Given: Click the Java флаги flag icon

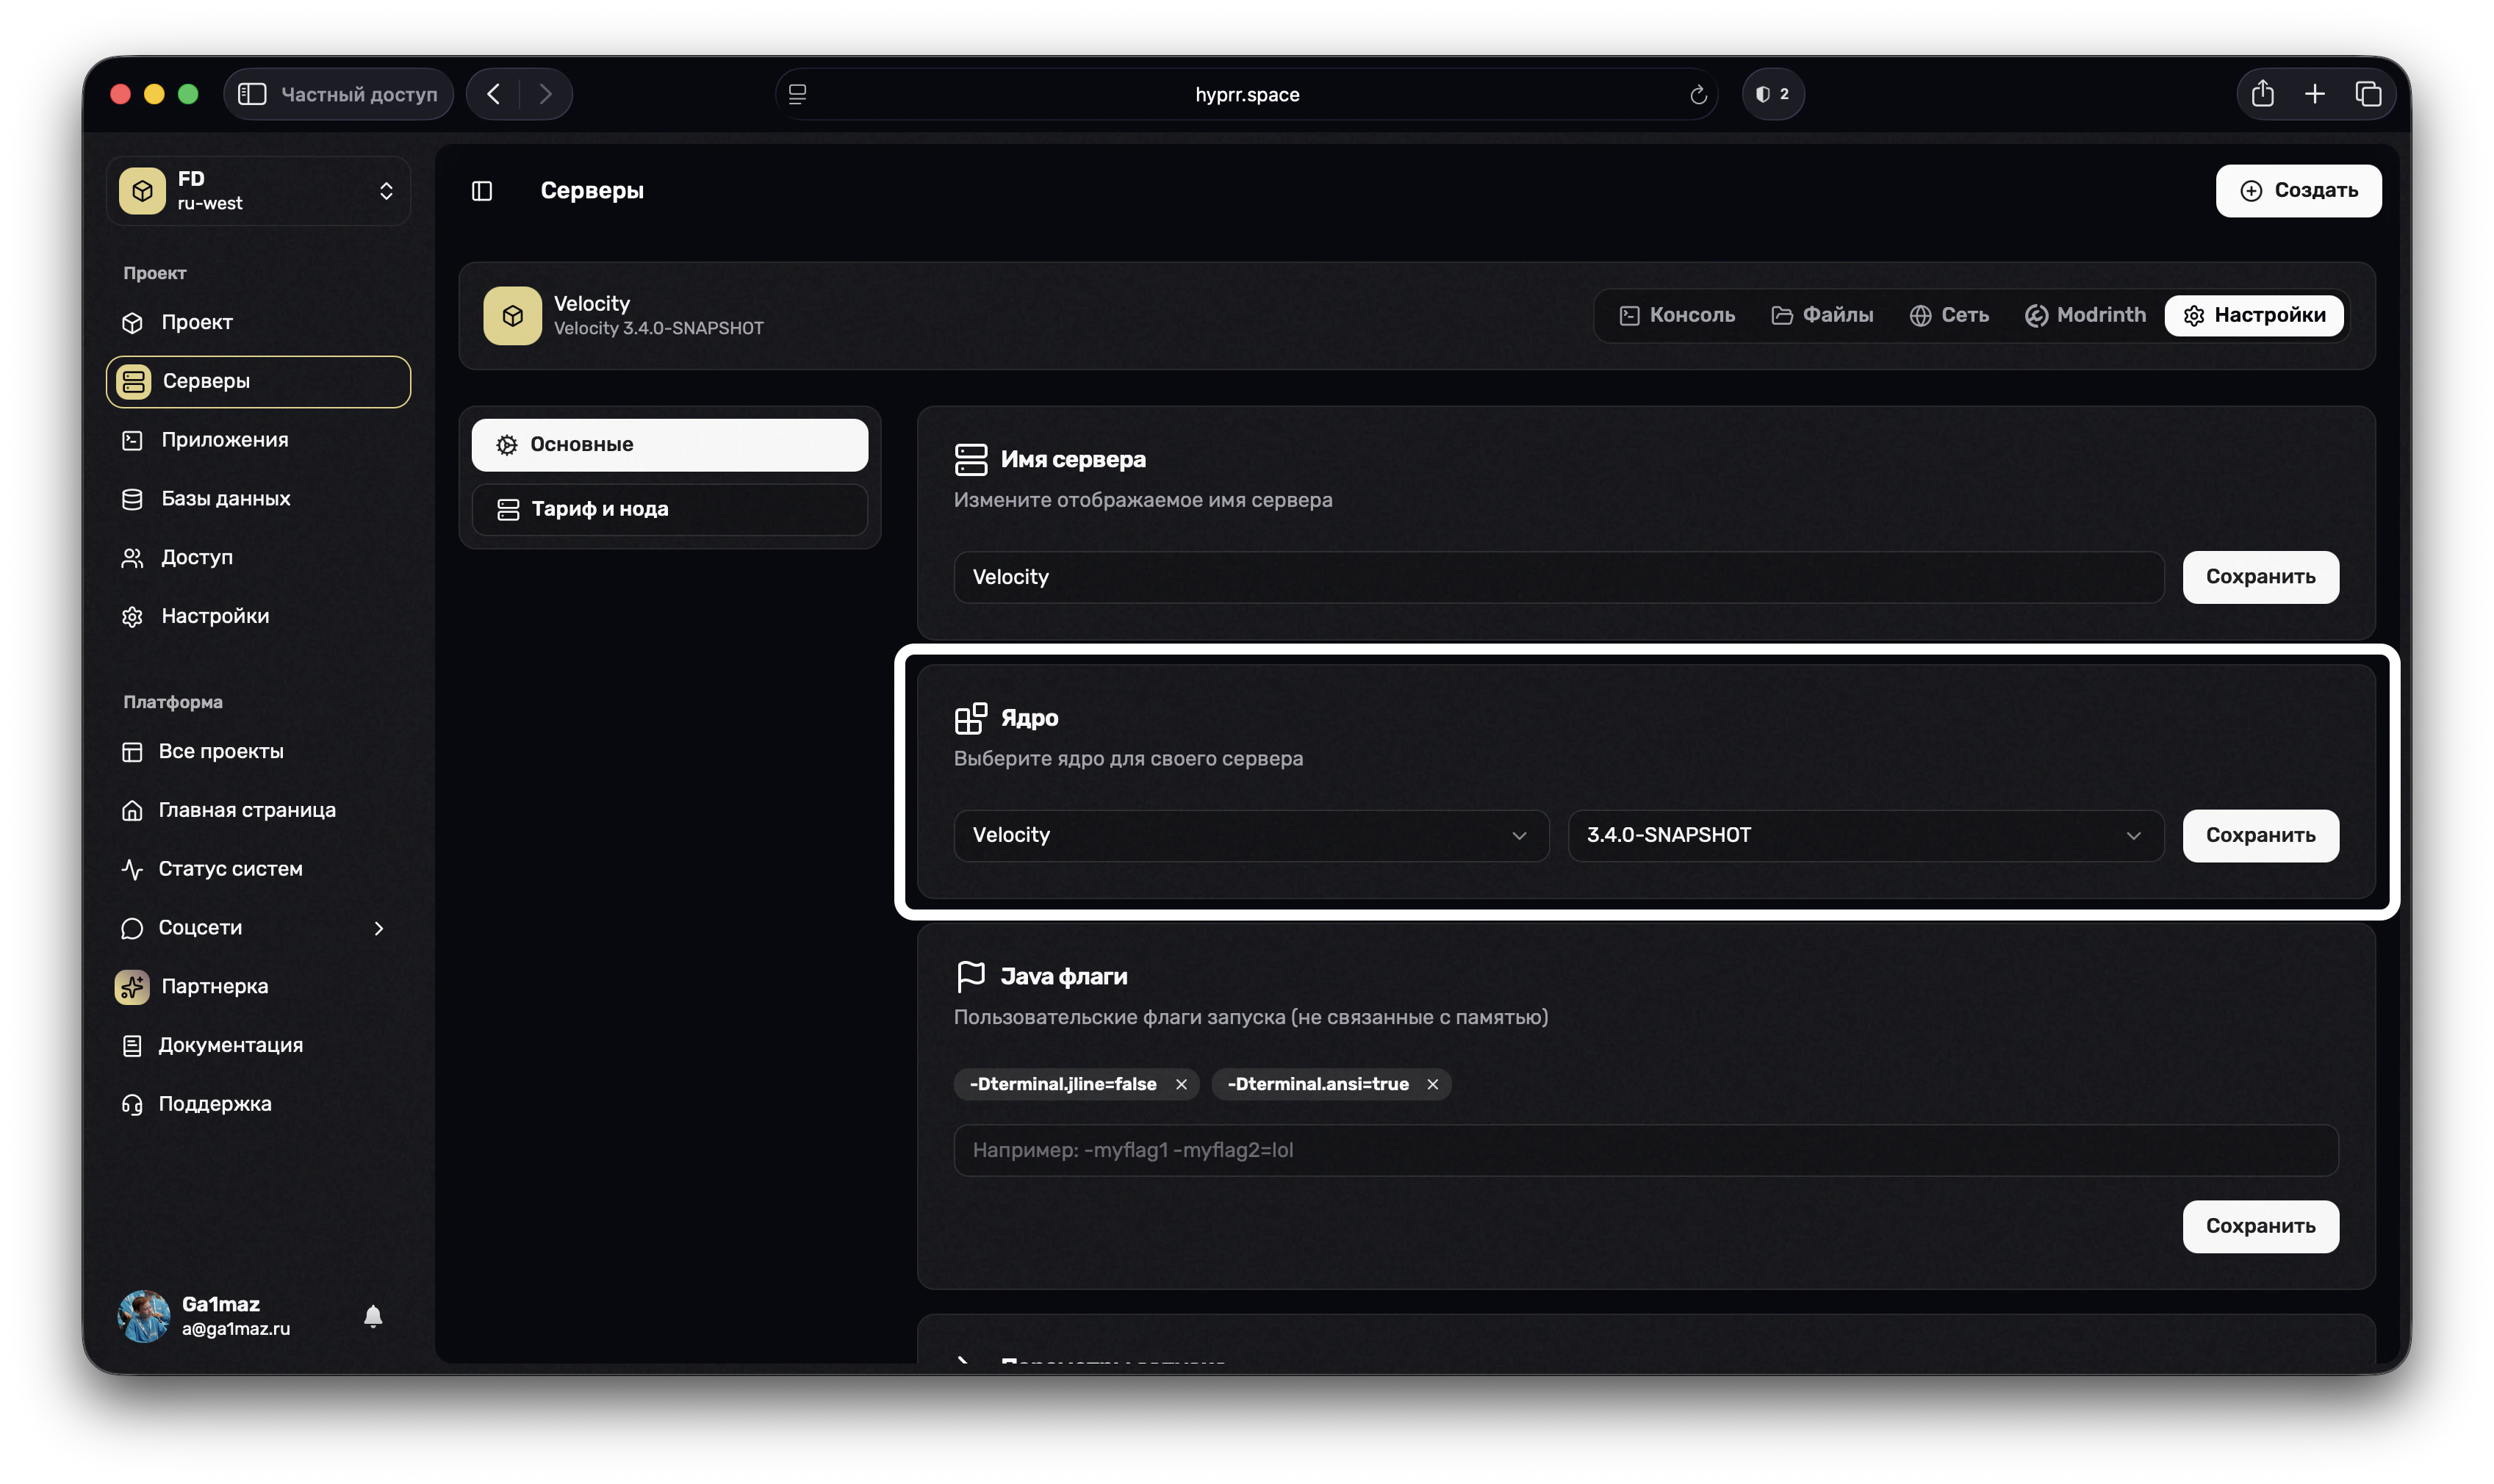Looking at the screenshot, I should (970, 977).
